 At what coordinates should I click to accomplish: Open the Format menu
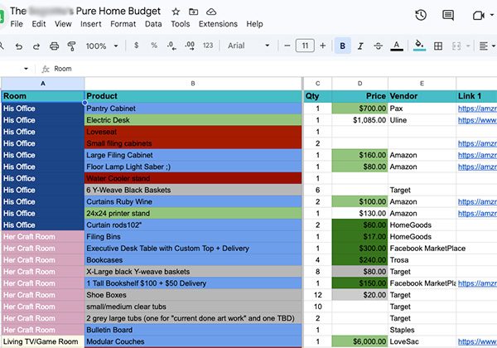pos(123,24)
